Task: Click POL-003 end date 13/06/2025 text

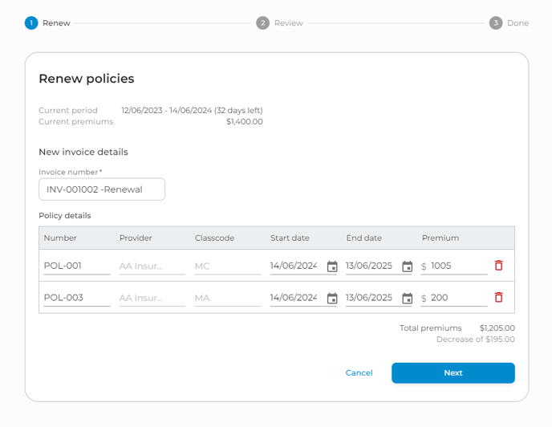Action: (x=369, y=298)
